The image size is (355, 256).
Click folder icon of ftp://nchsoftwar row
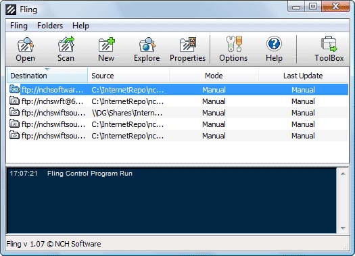[14, 89]
